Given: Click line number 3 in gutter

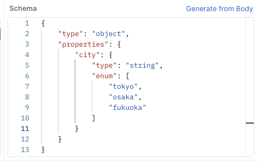Looking at the screenshot, I should [x=27, y=45].
